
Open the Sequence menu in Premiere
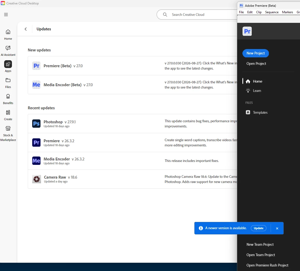coord(272,12)
